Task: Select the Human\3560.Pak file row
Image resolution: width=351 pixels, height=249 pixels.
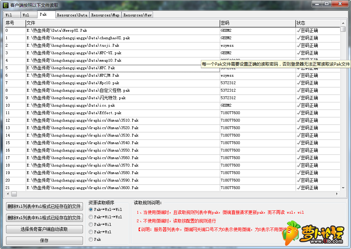Action: coord(172,158)
